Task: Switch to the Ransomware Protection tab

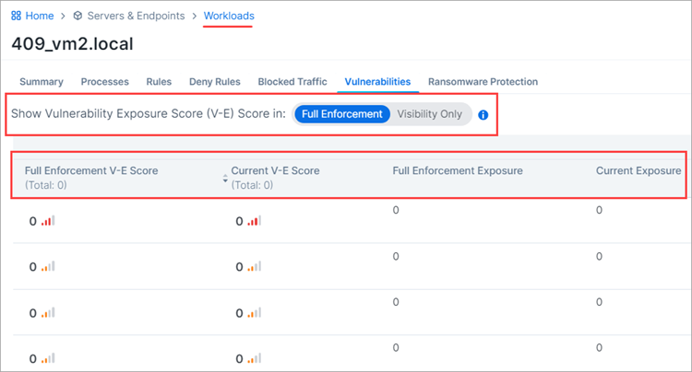Action: click(x=483, y=82)
